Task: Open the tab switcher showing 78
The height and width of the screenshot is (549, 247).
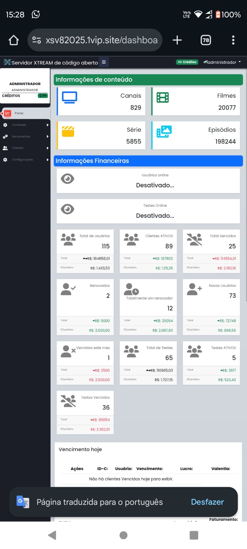Action: coord(205,40)
